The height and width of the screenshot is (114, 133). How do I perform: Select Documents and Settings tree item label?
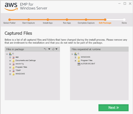pyautogui.click(x=26, y=60)
